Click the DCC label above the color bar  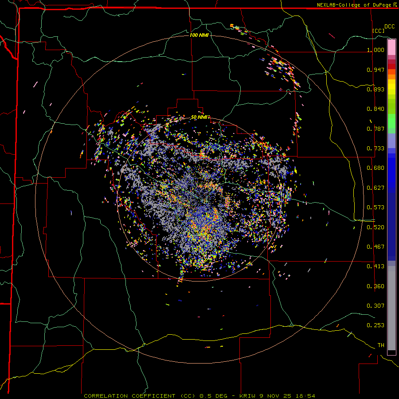pos(389,27)
